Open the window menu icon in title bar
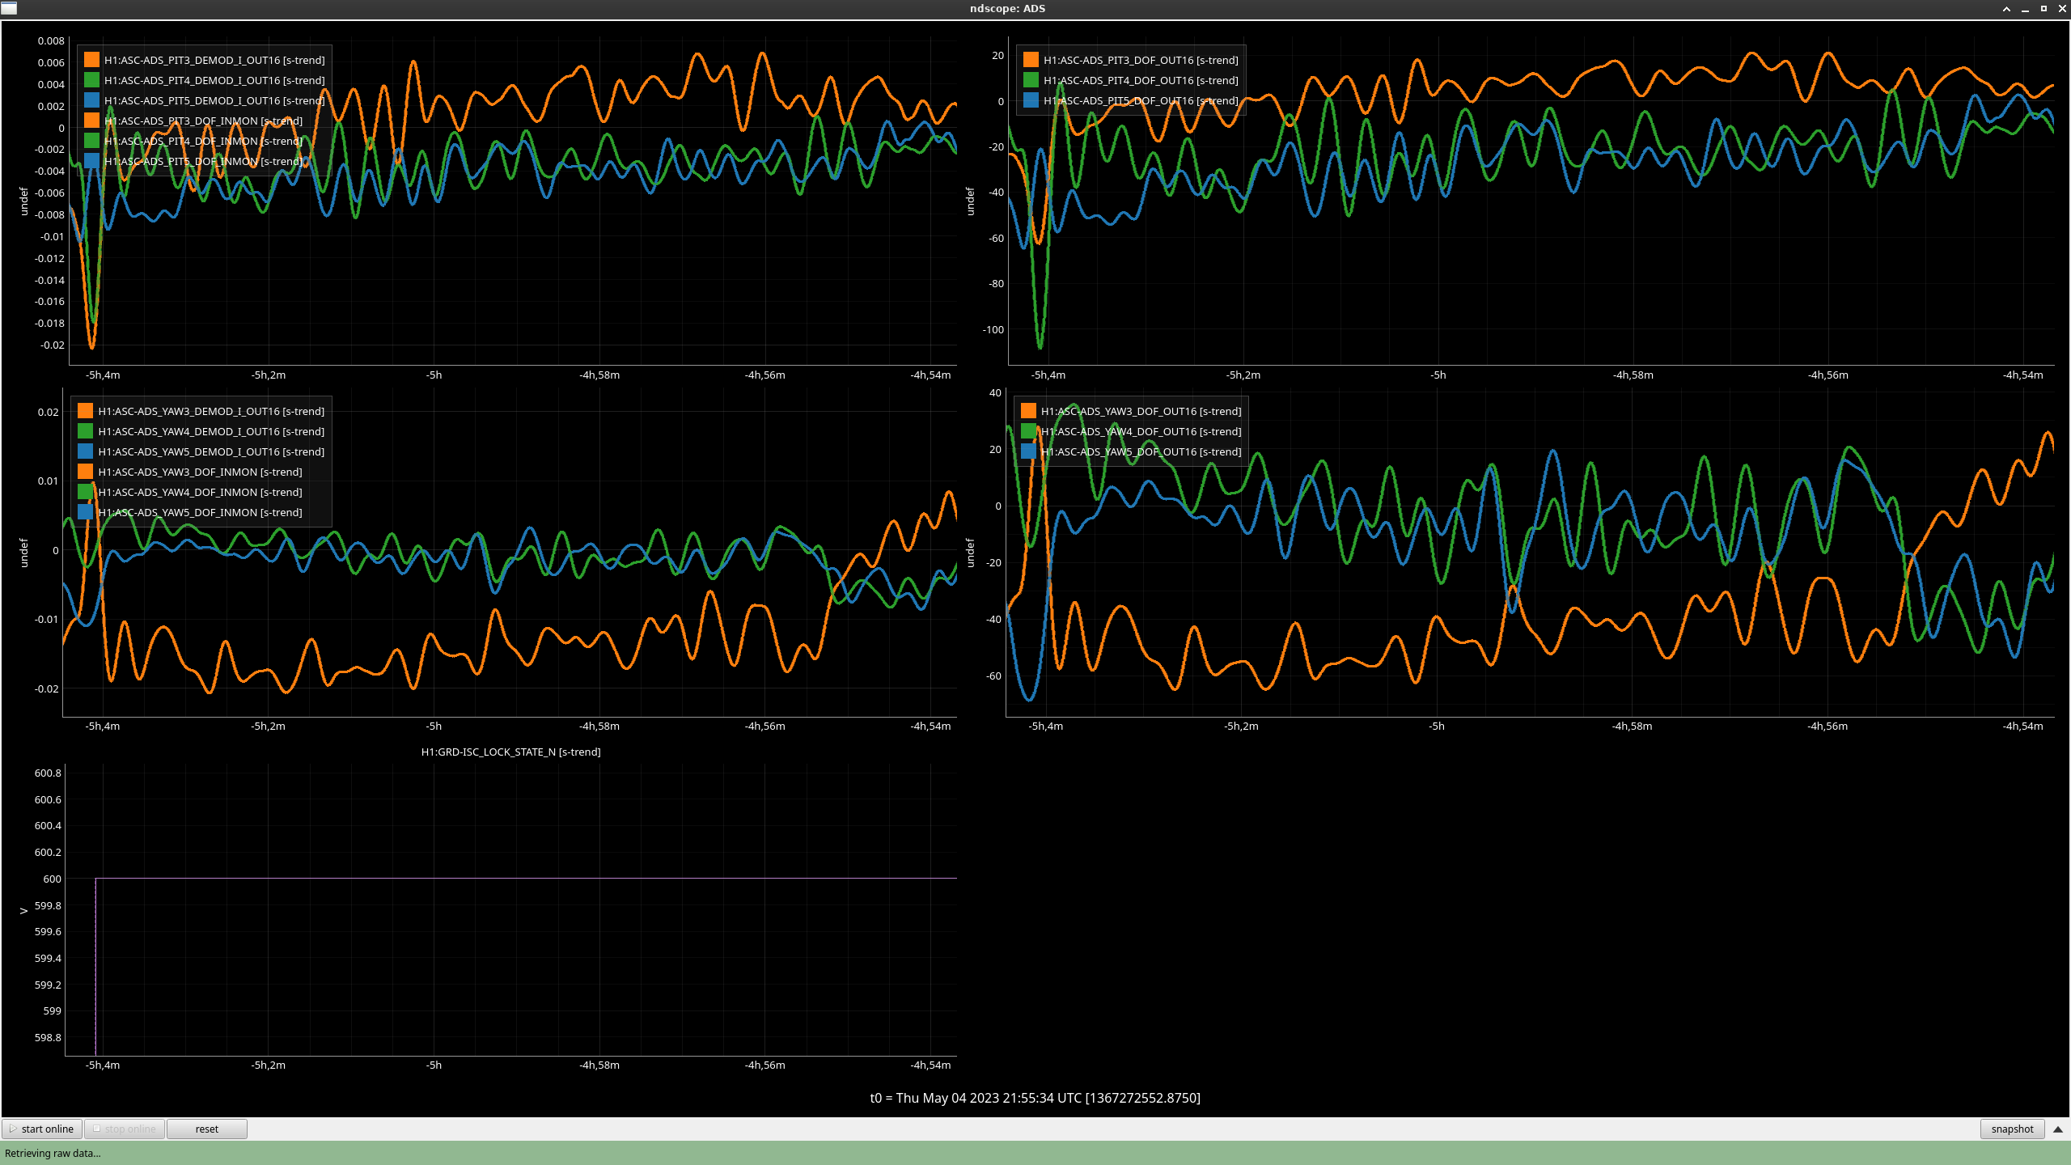 [9, 8]
